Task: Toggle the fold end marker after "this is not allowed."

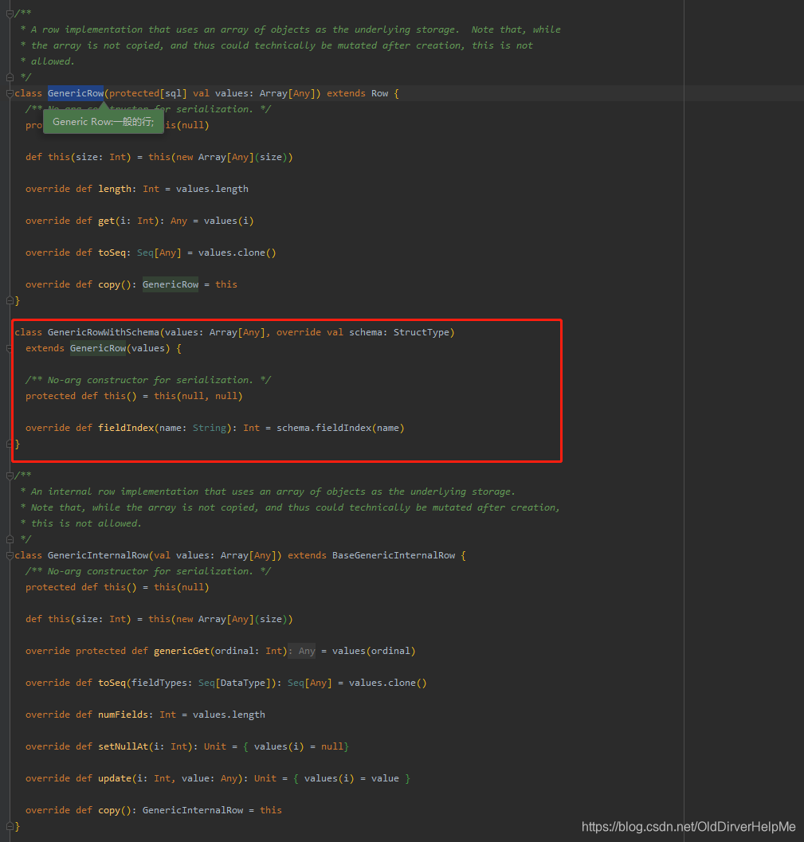Action: pyautogui.click(x=10, y=539)
